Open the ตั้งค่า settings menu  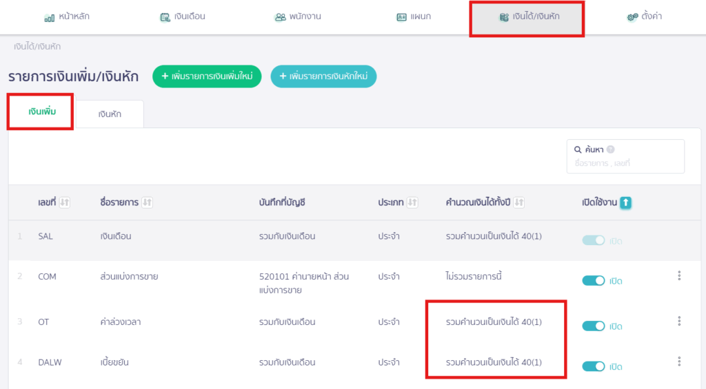[645, 17]
